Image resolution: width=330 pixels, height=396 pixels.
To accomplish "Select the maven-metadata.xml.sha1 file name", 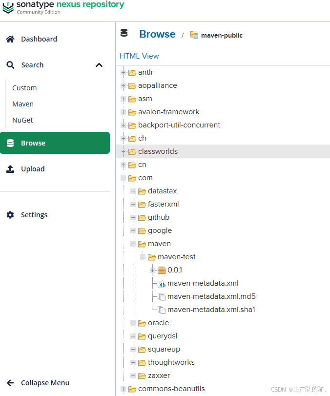I will (211, 310).
